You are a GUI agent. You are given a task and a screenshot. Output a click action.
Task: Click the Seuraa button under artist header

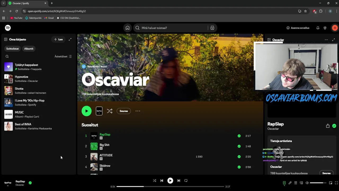(124, 111)
